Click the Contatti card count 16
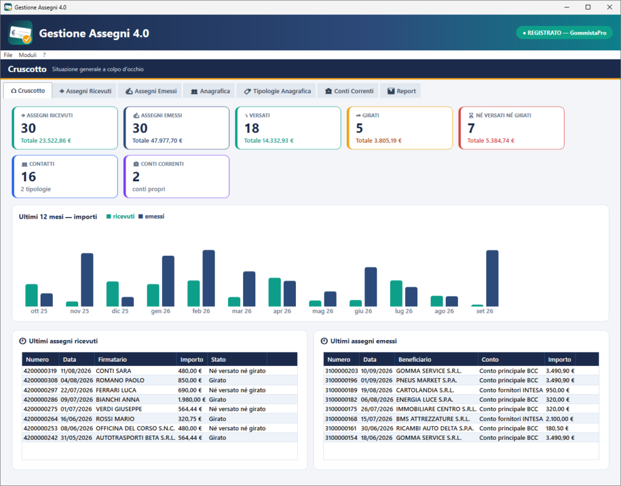The height and width of the screenshot is (486, 621). pyautogui.click(x=29, y=176)
